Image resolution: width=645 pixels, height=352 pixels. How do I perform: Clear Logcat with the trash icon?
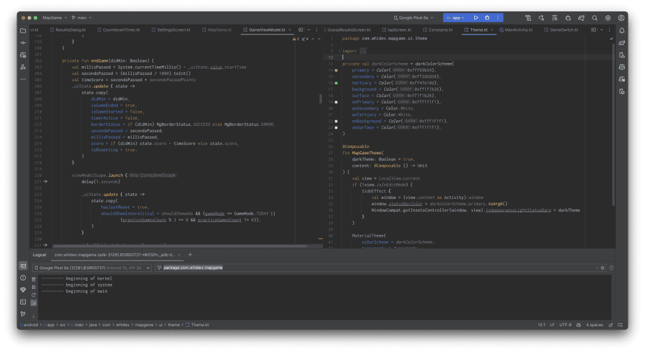click(x=34, y=279)
